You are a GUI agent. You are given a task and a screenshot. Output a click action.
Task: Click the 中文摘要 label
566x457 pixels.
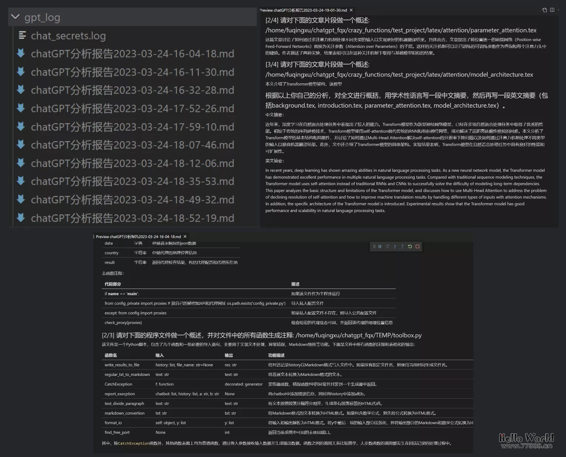coord(275,115)
